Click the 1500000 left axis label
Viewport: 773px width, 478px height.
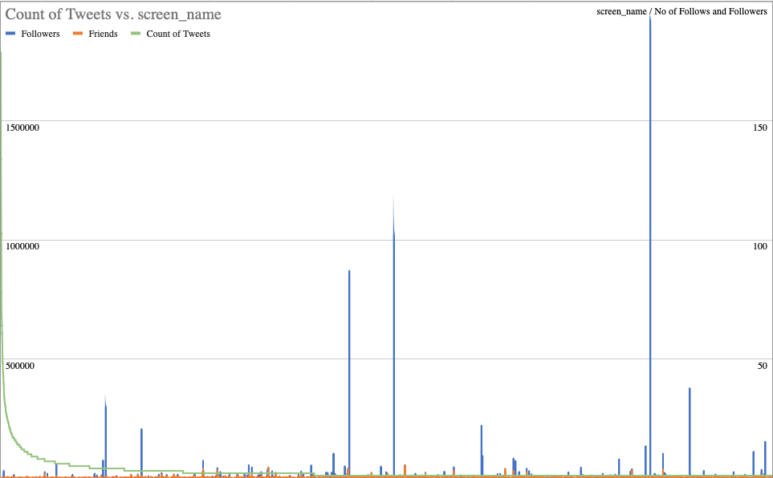pyautogui.click(x=22, y=128)
